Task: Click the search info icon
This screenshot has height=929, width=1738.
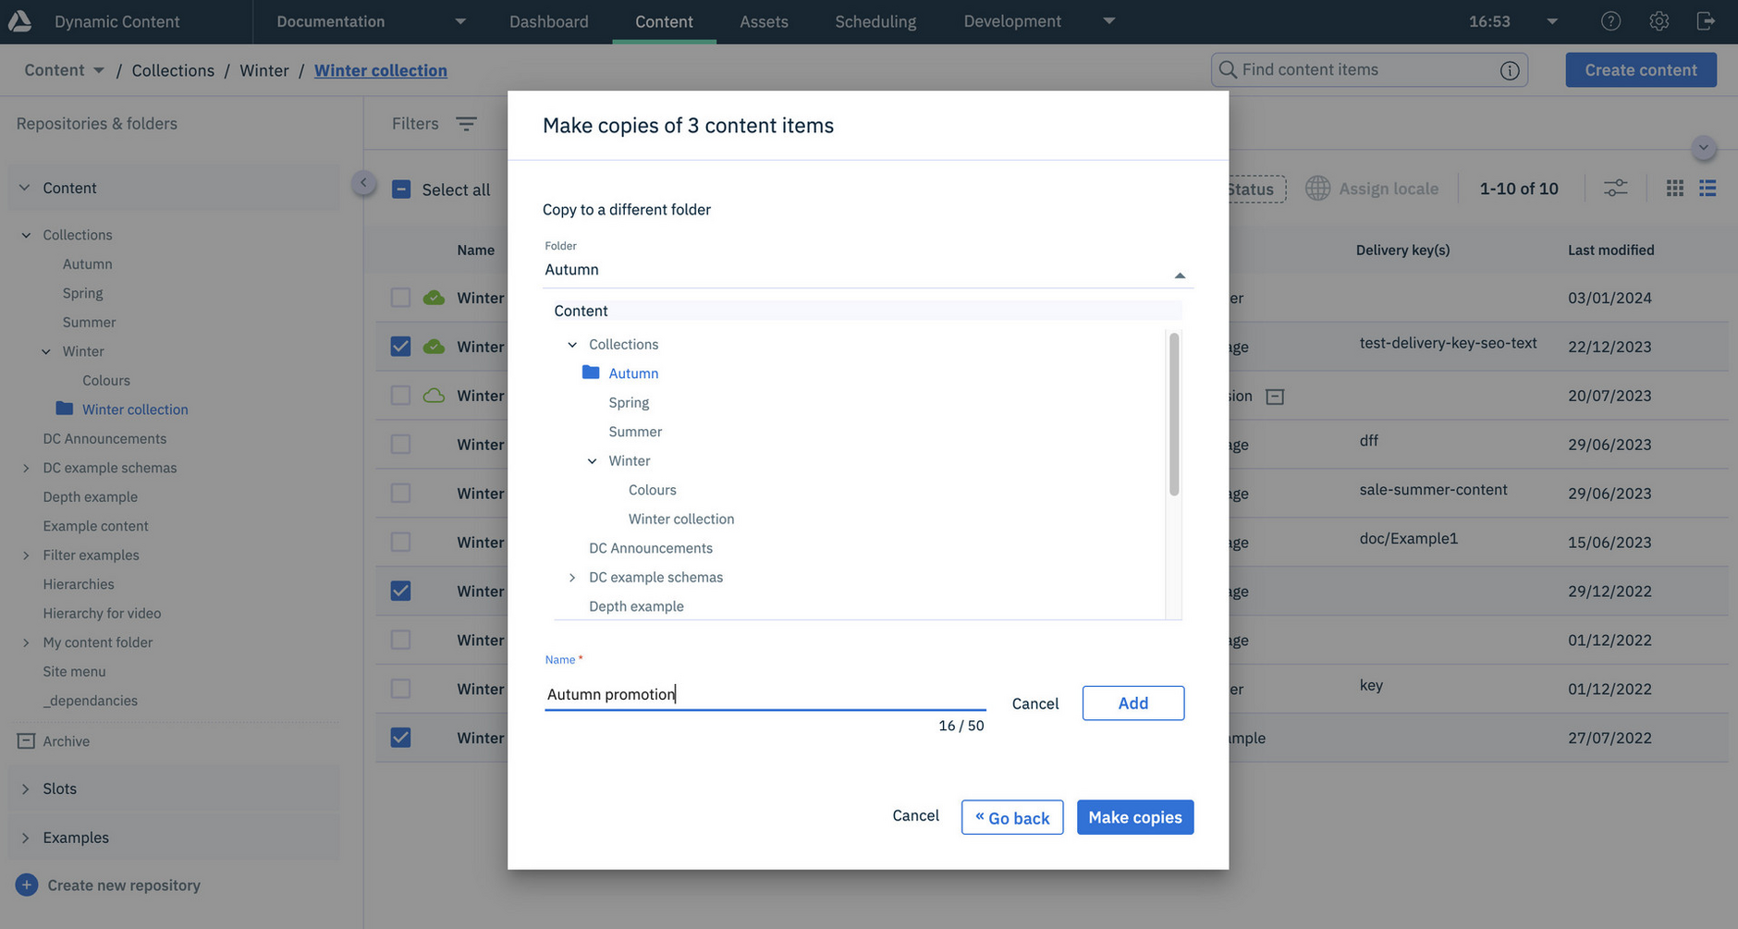Action: (x=1510, y=70)
